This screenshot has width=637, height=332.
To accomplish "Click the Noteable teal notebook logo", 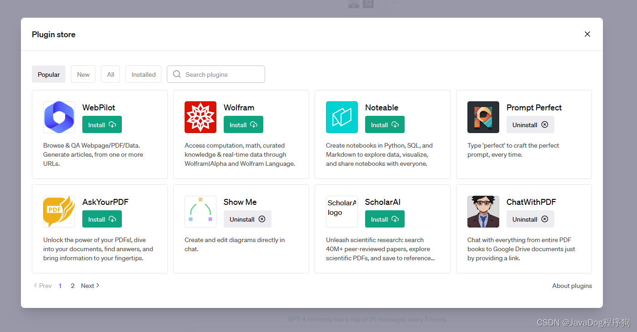I will click(342, 117).
